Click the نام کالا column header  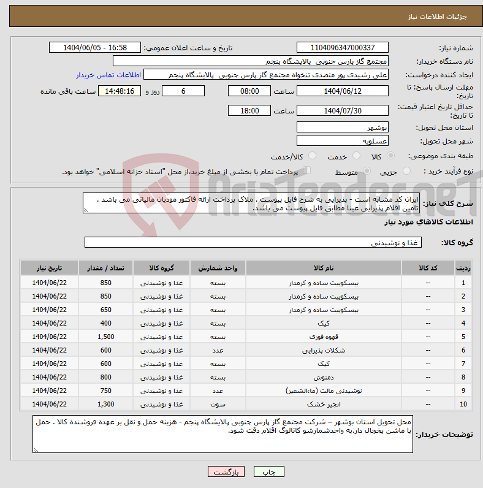click(x=323, y=269)
